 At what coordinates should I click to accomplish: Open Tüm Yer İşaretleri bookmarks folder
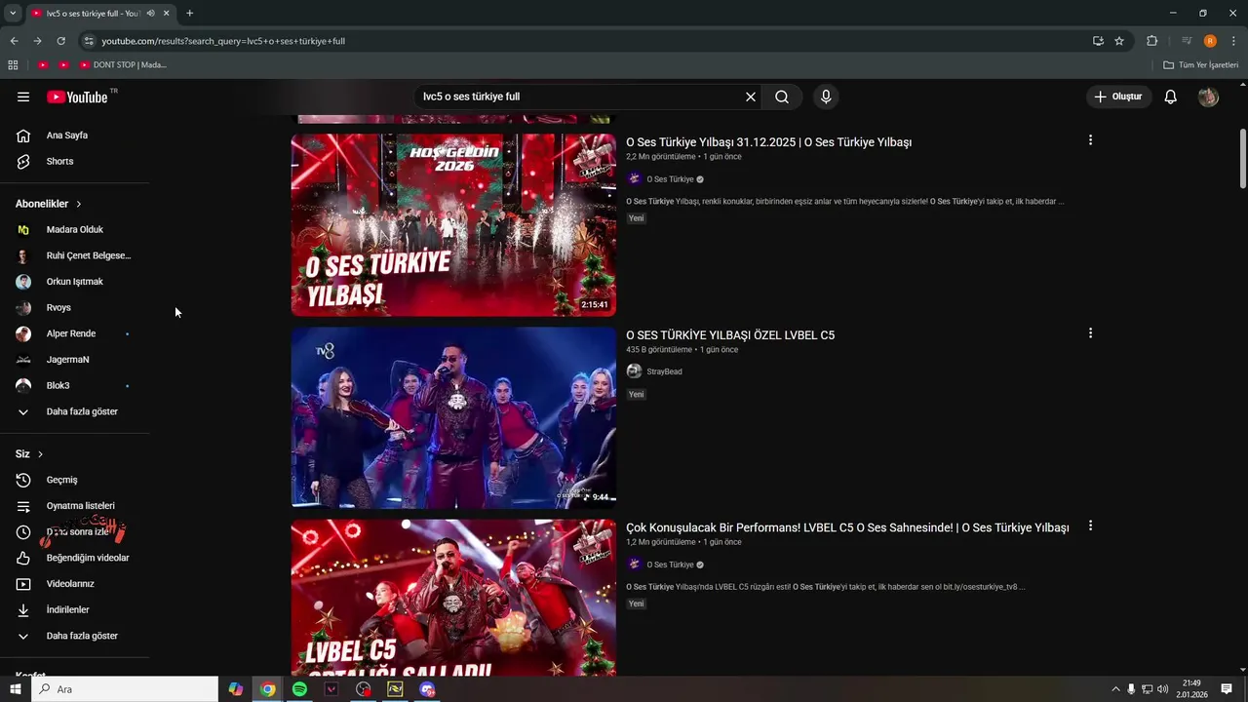point(1201,65)
